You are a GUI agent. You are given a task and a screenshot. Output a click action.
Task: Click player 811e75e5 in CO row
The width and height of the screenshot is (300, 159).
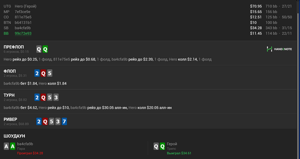pyautogui.click(x=23, y=17)
